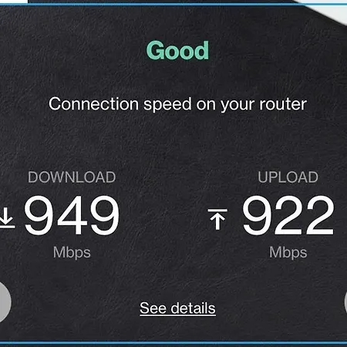The width and height of the screenshot is (347, 347).
Task: Click the download arrow icon beside 949
Action: pos(6,218)
